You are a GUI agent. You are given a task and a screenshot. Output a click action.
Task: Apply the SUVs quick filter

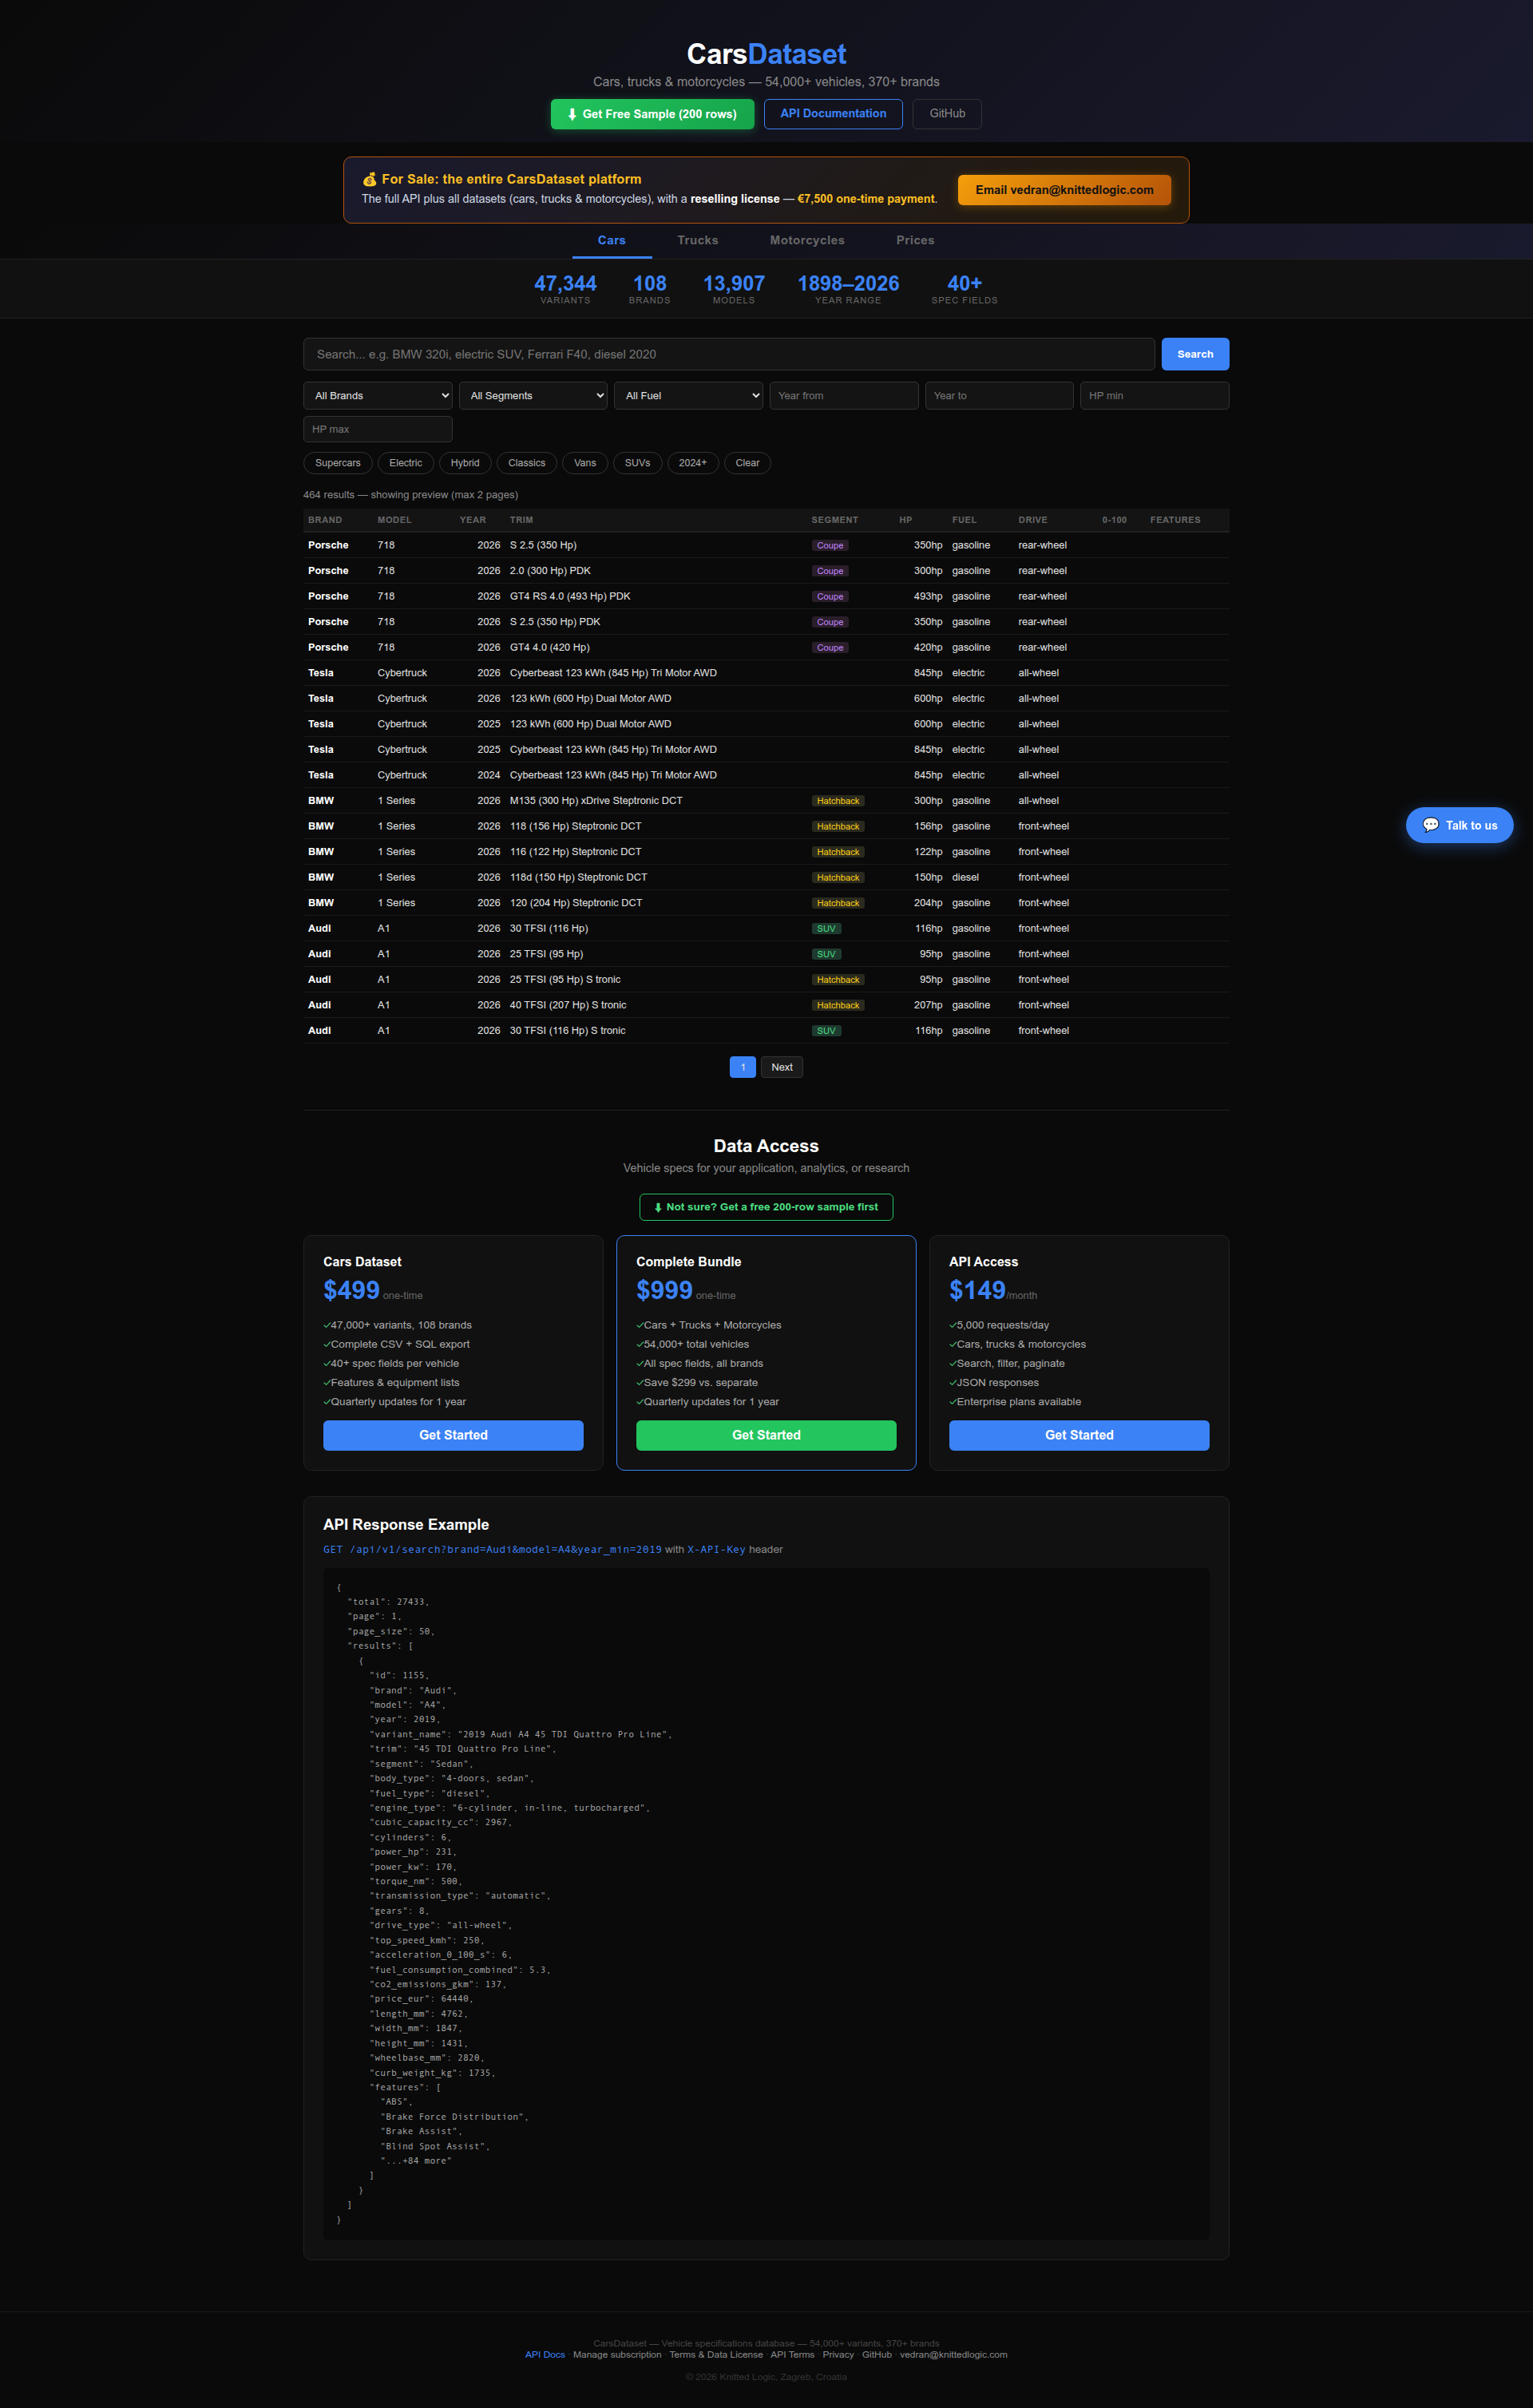[x=637, y=463]
